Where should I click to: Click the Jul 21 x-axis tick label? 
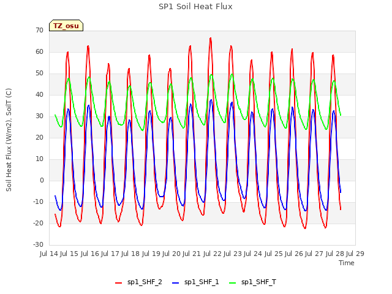pos(192,254)
